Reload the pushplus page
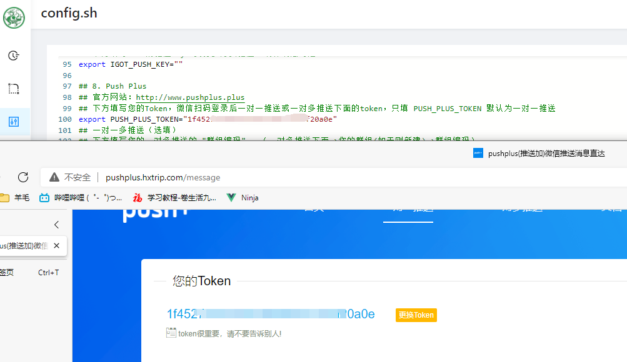 click(24, 177)
